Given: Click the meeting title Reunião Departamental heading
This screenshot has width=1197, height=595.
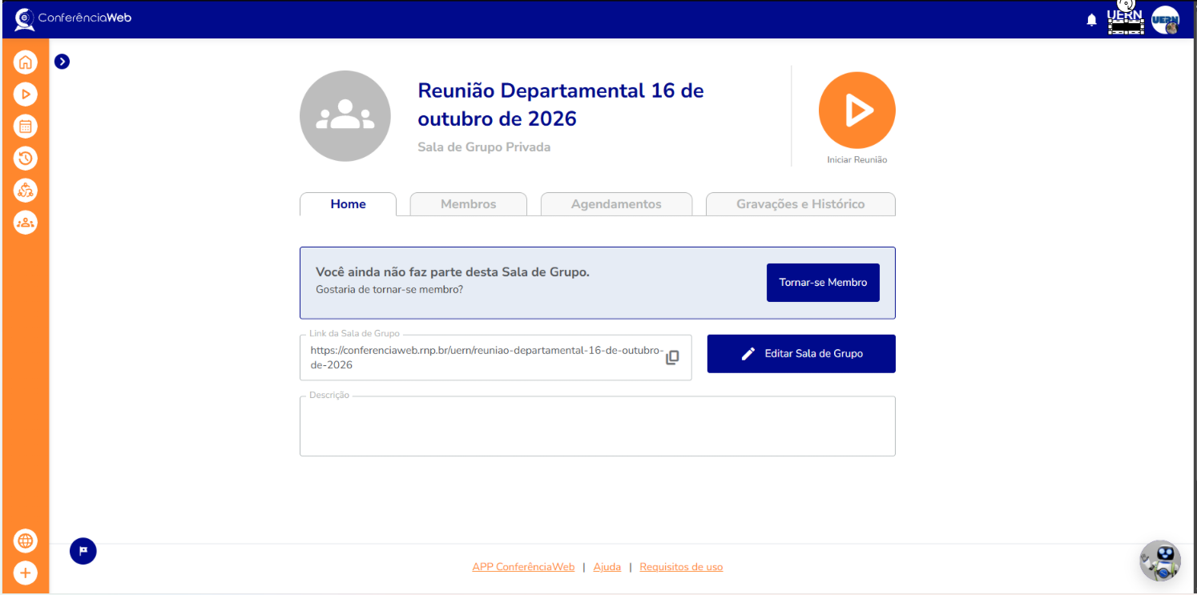Looking at the screenshot, I should [x=561, y=104].
